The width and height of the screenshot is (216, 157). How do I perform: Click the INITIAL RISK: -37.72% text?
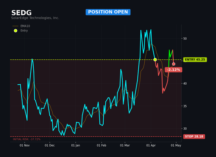27,139
